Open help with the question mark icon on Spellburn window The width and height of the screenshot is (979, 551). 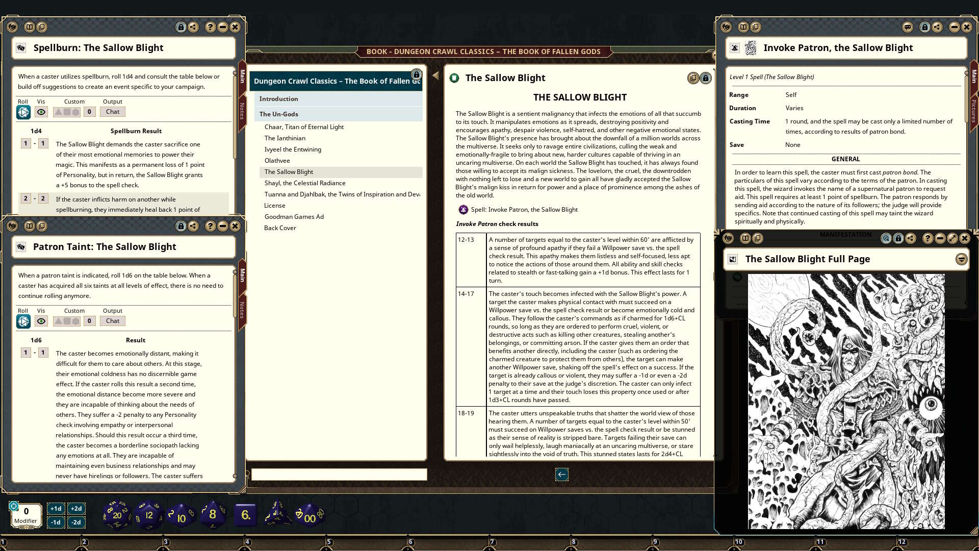tap(210, 27)
